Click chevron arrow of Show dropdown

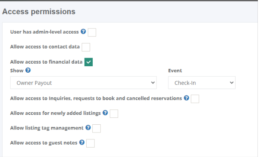[x=153, y=83]
